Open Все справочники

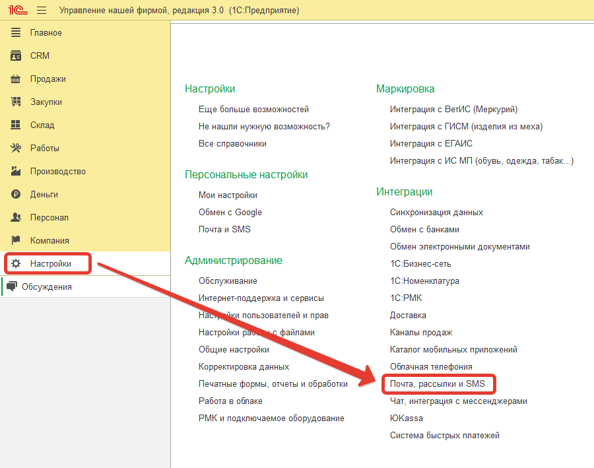point(232,144)
